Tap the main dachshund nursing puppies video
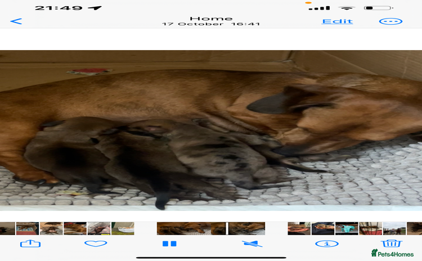Image resolution: width=422 pixels, height=261 pixels. [211, 130]
